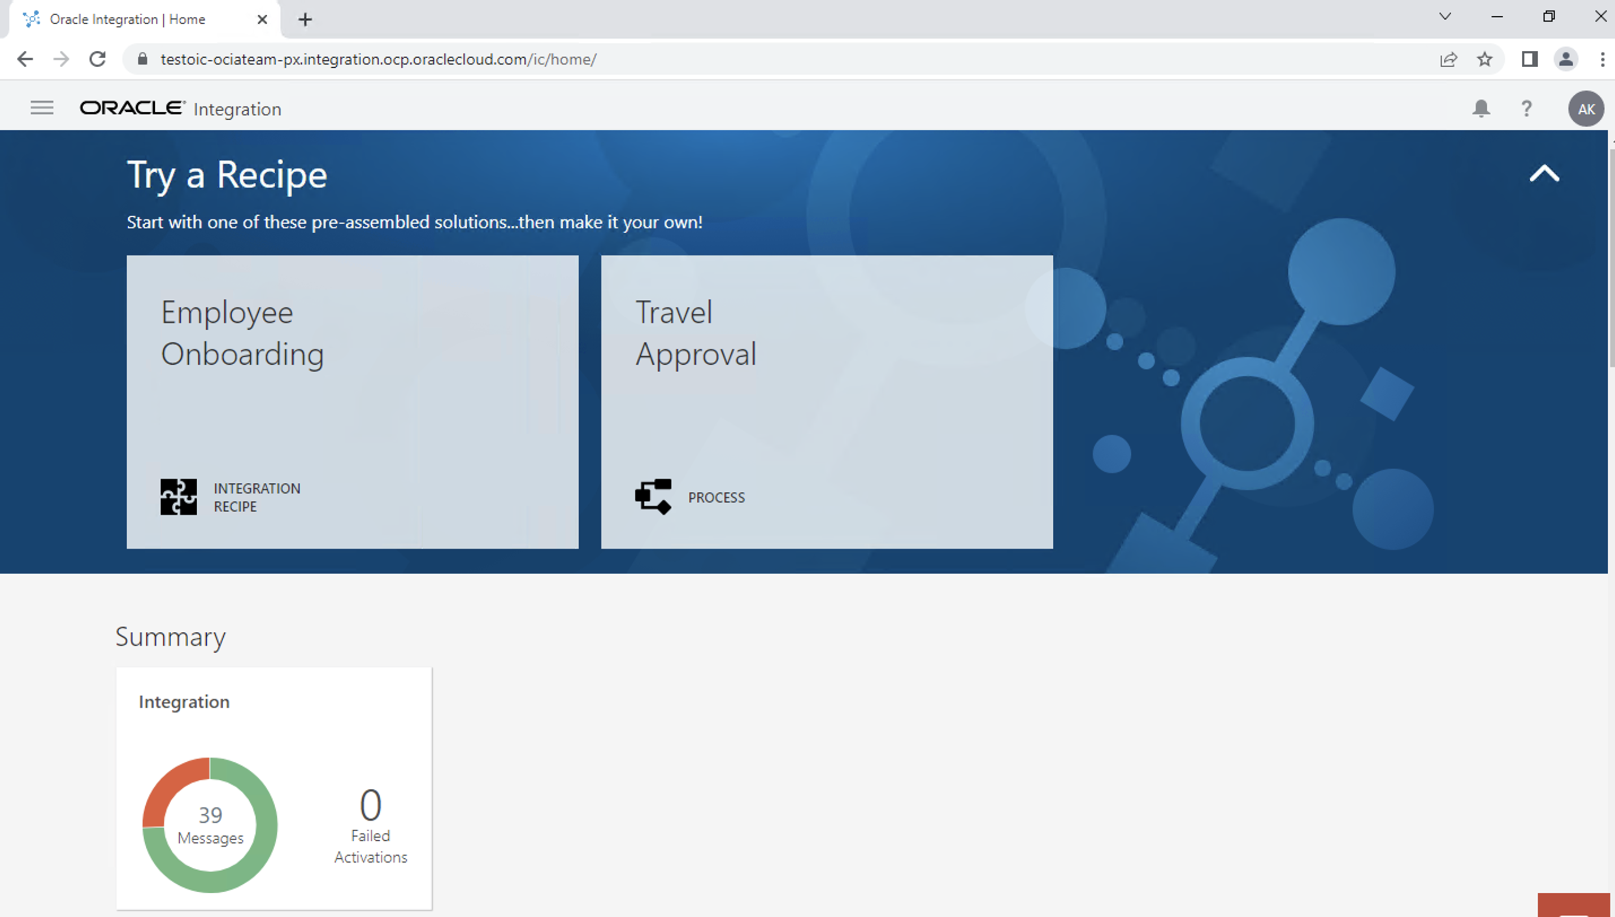
Task: Open the browser side panel icon
Action: coord(1529,59)
